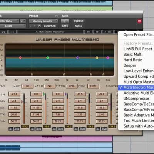Click the second band attack value 11.99
This screenshot has width=154, height=154.
36,114
